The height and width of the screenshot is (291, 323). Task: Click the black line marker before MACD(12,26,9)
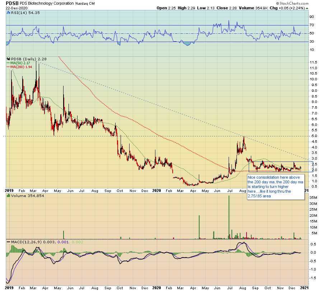tap(9, 242)
